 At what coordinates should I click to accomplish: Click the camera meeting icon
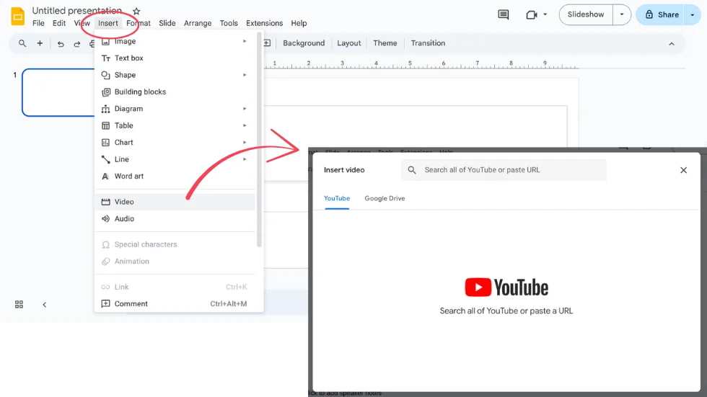532,15
